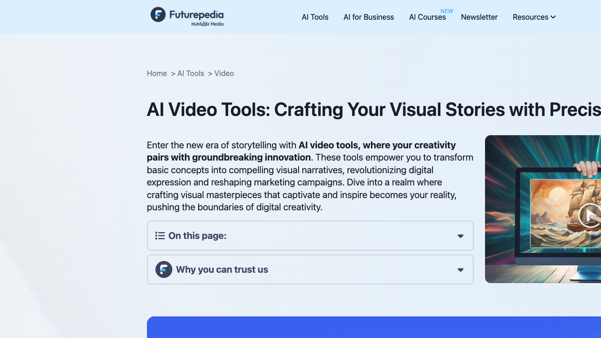Expand the On this page dropdown arrow
Screen dimensions: 601x338
[x=461, y=236]
